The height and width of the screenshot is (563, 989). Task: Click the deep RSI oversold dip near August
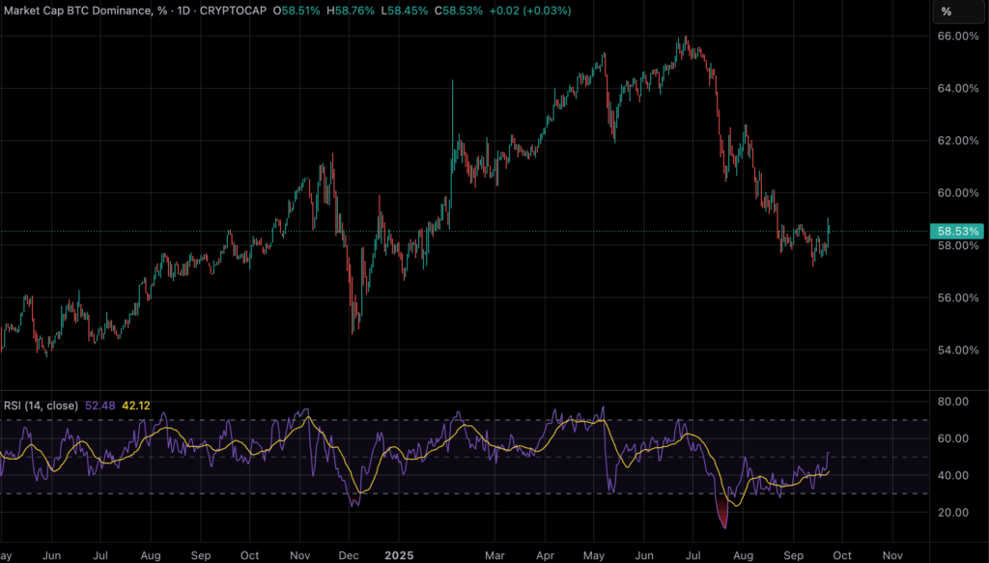[723, 518]
